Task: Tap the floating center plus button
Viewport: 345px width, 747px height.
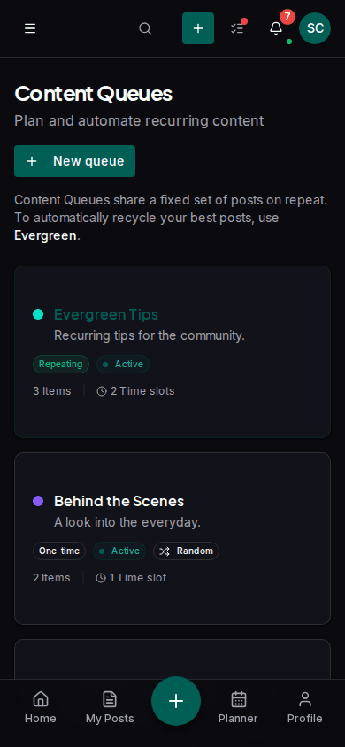Action: 176,701
